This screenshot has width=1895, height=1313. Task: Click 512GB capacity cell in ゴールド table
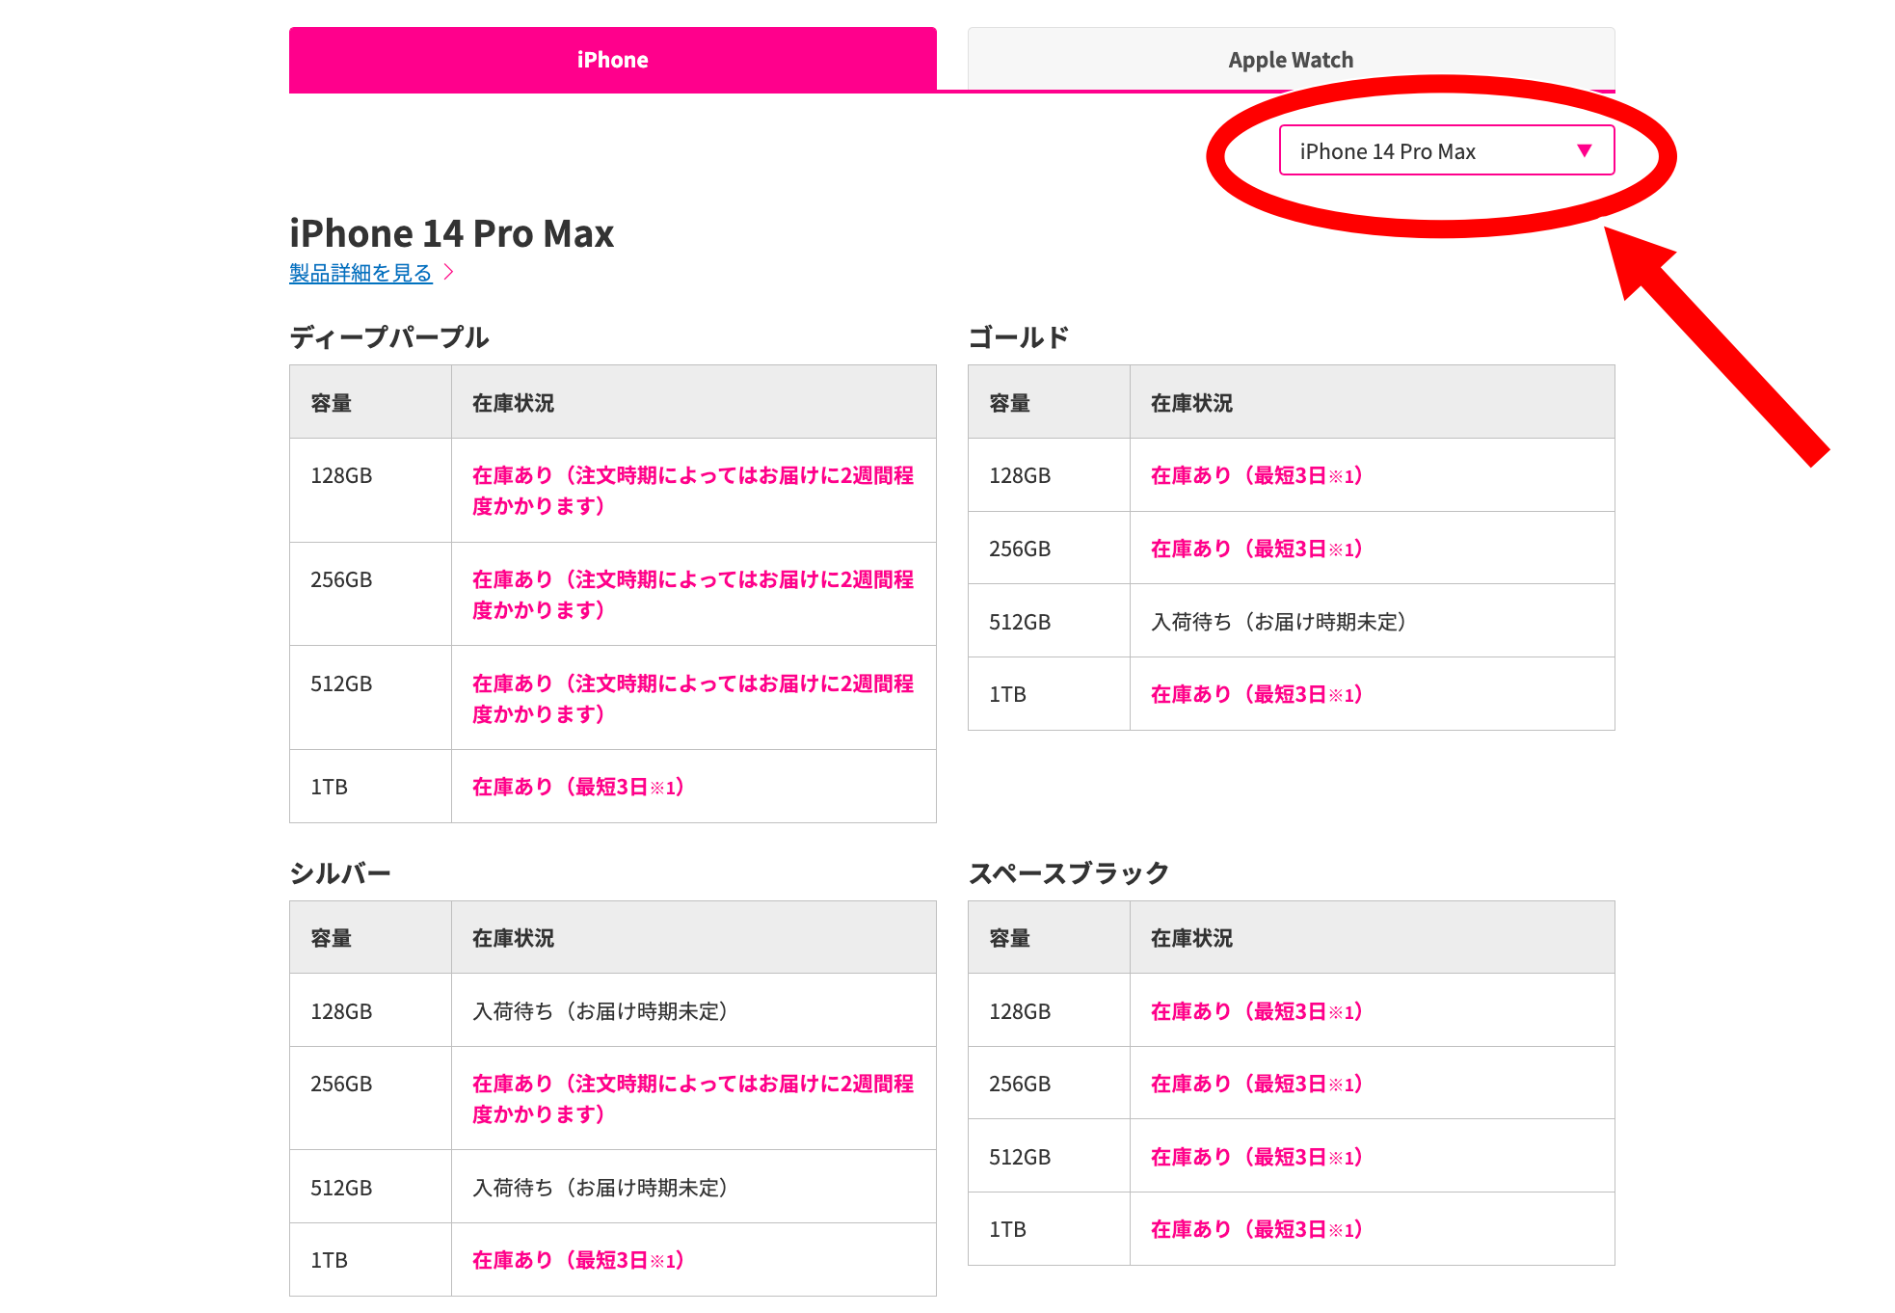(1049, 622)
